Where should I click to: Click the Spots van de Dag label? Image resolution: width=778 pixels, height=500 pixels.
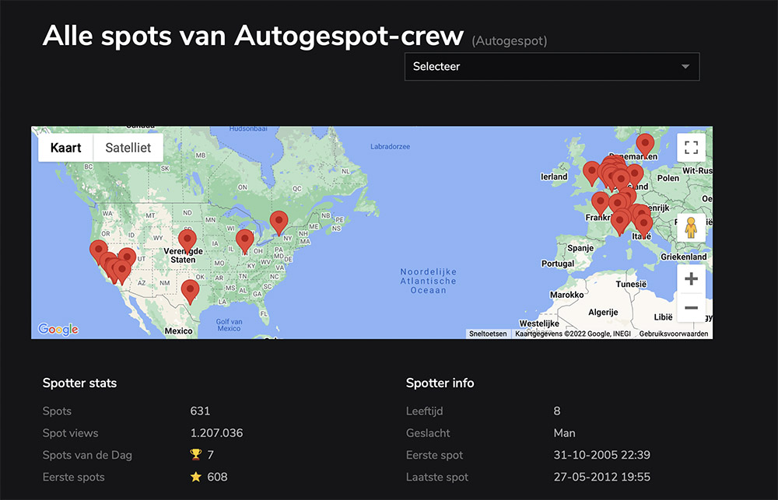(87, 455)
